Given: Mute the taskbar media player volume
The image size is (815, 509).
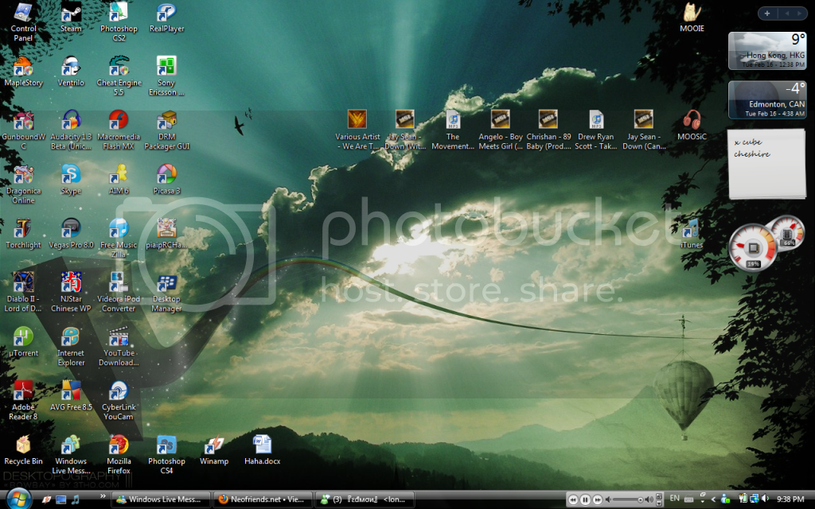Looking at the screenshot, I should (x=608, y=499).
